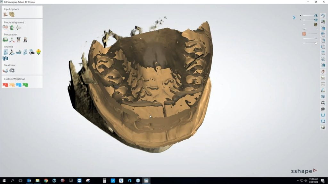Click the printer icon in Analysis
328x184 pixels.
(32, 52)
